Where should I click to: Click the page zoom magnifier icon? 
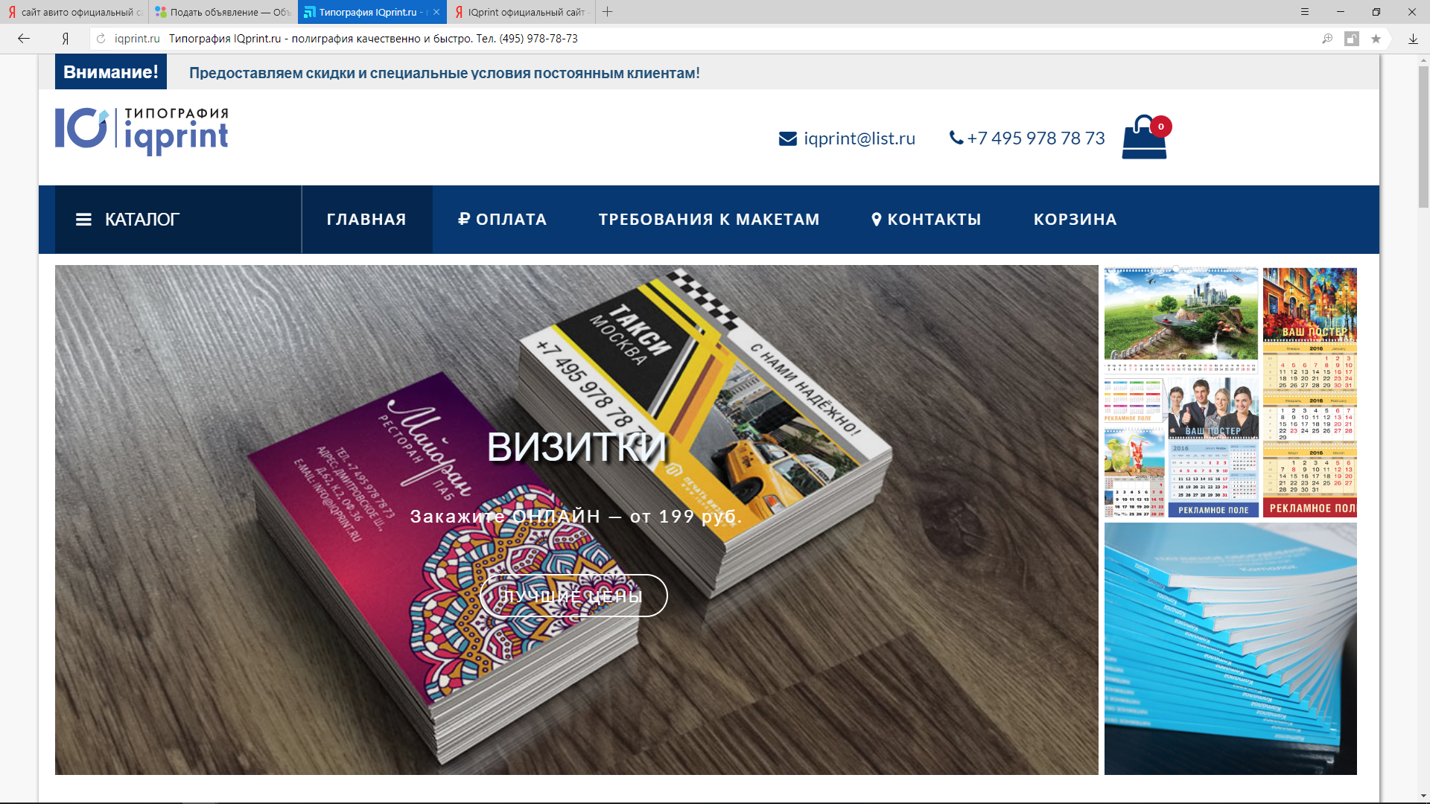pos(1327,39)
